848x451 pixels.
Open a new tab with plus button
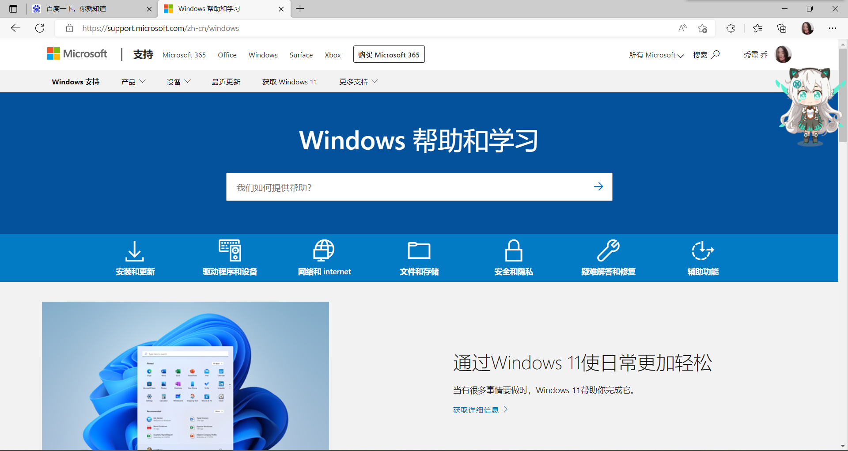pos(300,9)
